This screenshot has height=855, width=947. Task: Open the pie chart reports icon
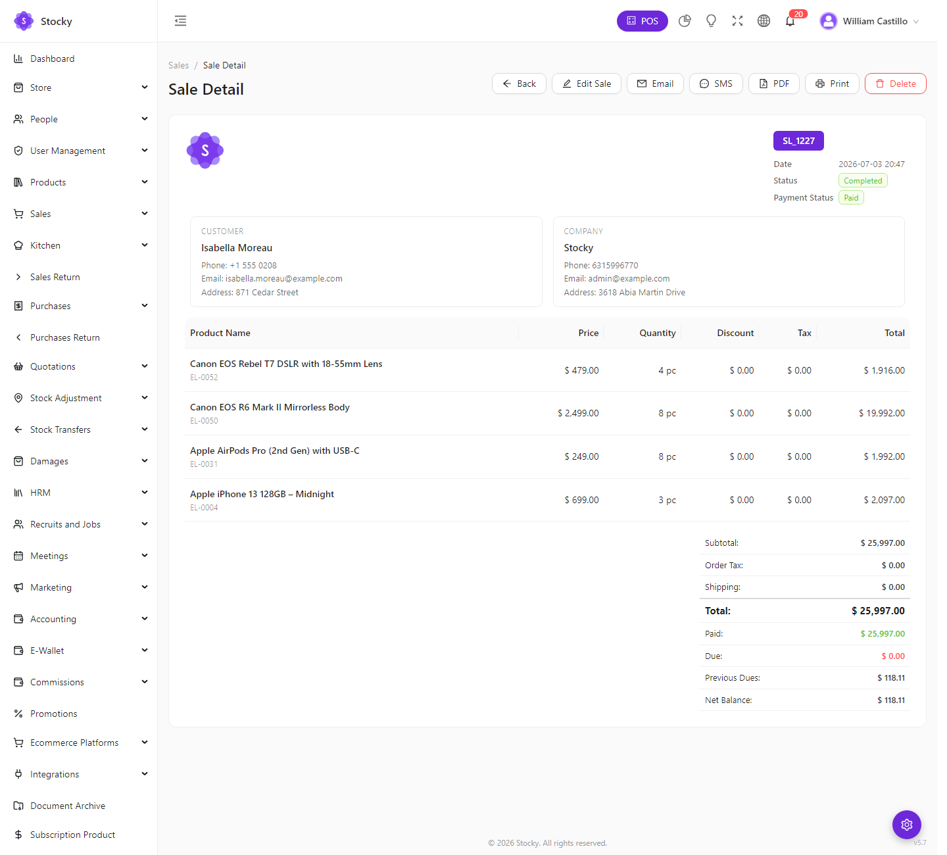685,21
